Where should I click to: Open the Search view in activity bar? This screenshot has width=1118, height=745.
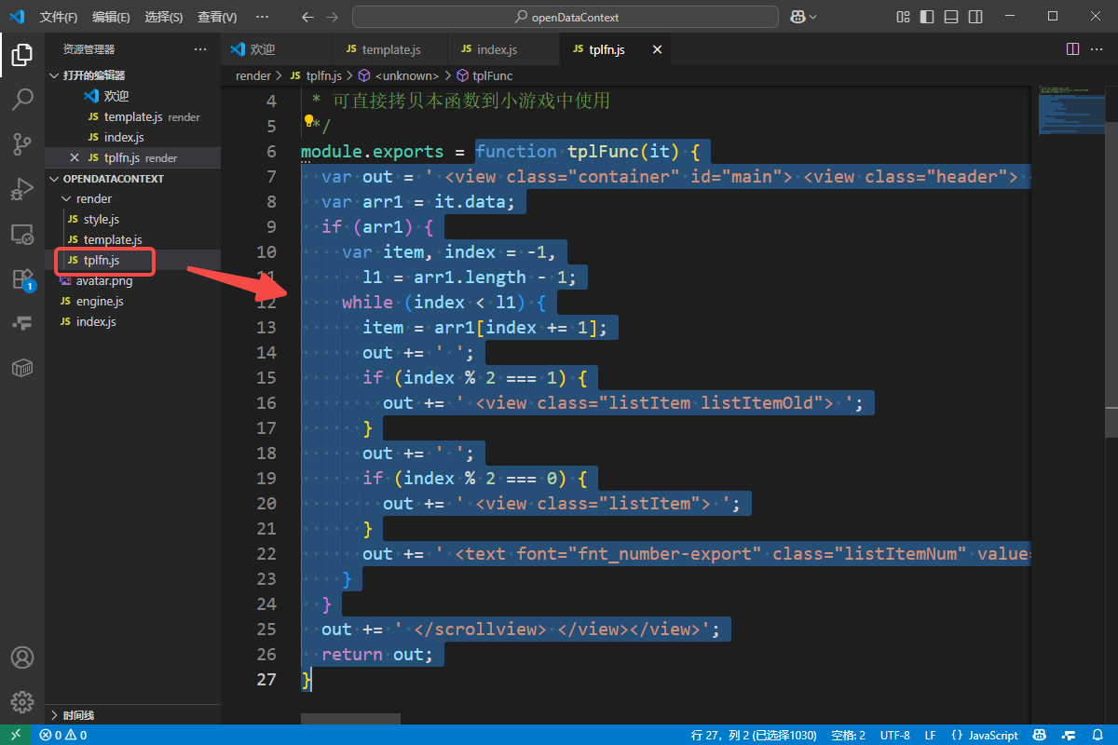[22, 100]
